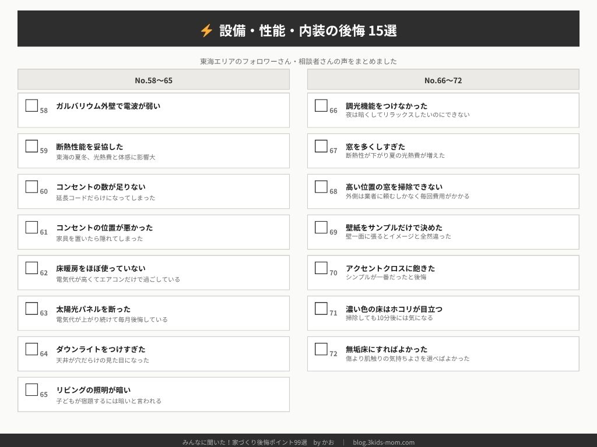Select checkbox 64 ダウンライトをつけすぎた
This screenshot has width=597, height=447.
[31, 349]
